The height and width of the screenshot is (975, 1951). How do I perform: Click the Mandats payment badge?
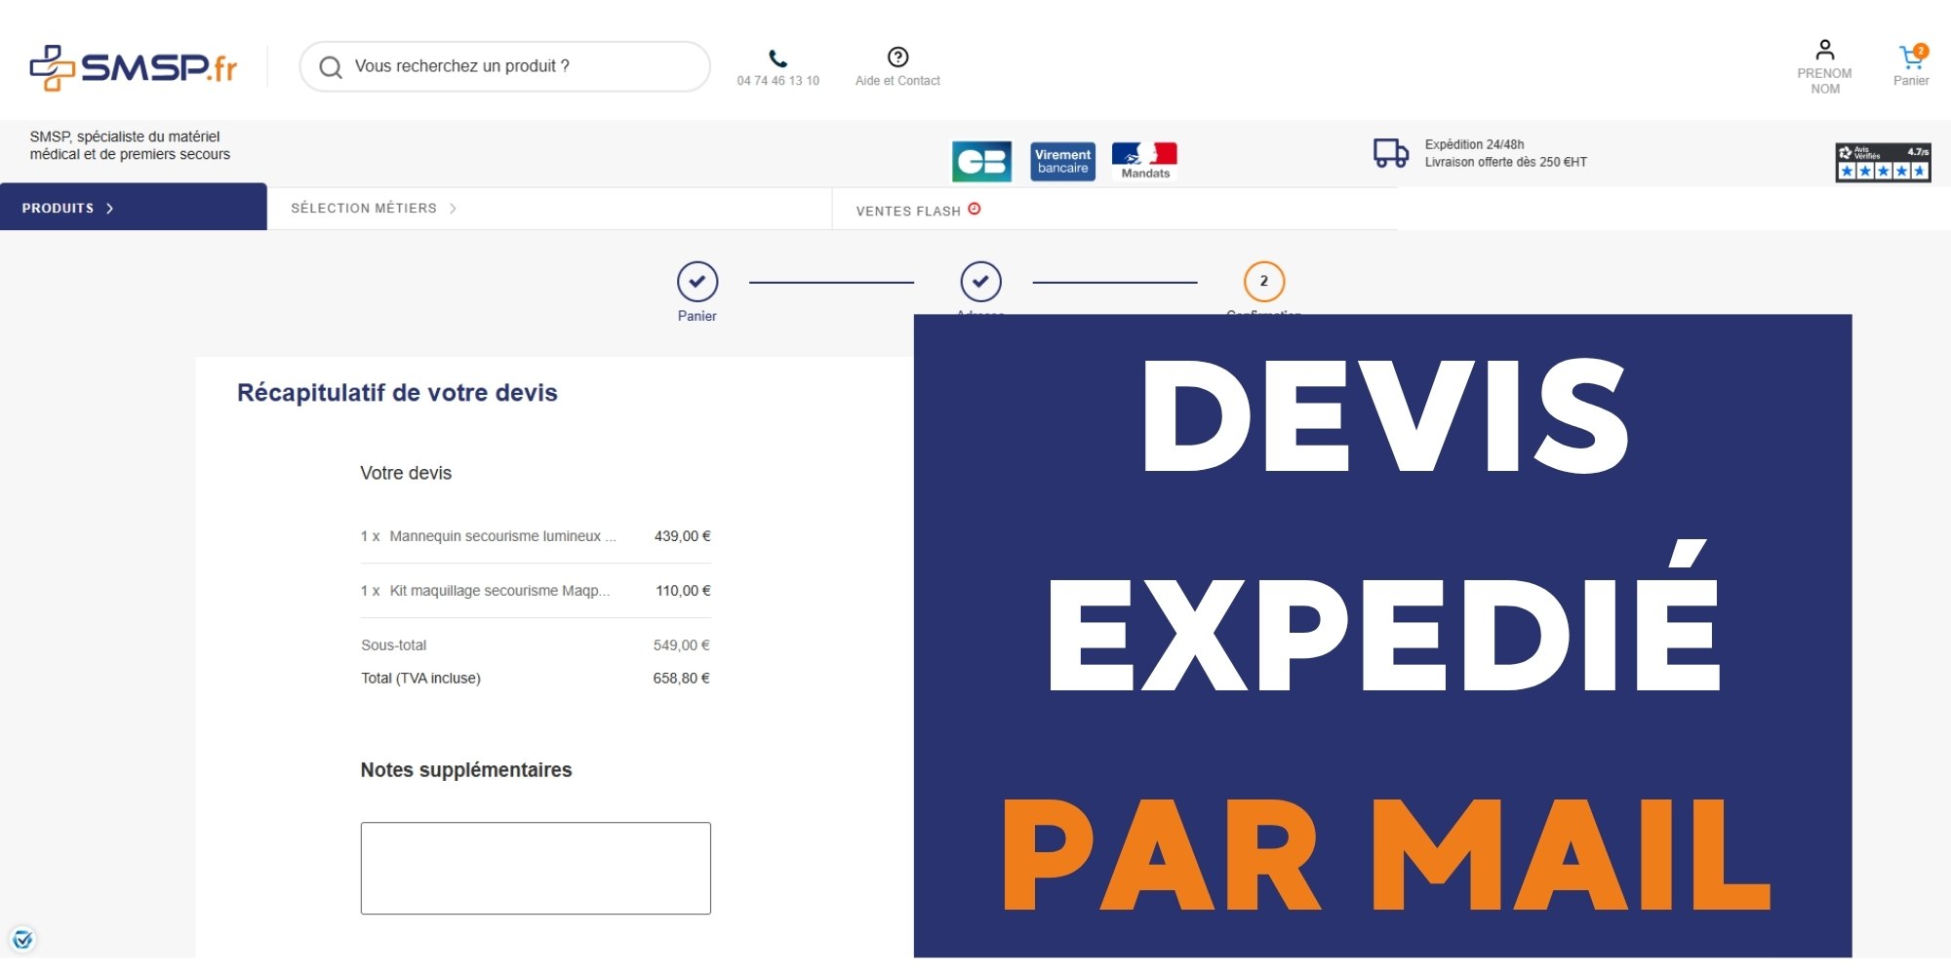[1144, 161]
